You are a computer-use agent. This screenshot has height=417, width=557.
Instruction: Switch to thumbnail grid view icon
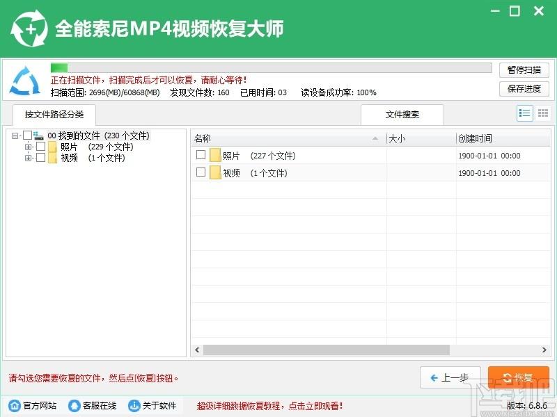pyautogui.click(x=543, y=113)
